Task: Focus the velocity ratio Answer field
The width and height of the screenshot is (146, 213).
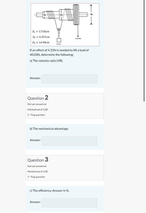Action: point(69,79)
